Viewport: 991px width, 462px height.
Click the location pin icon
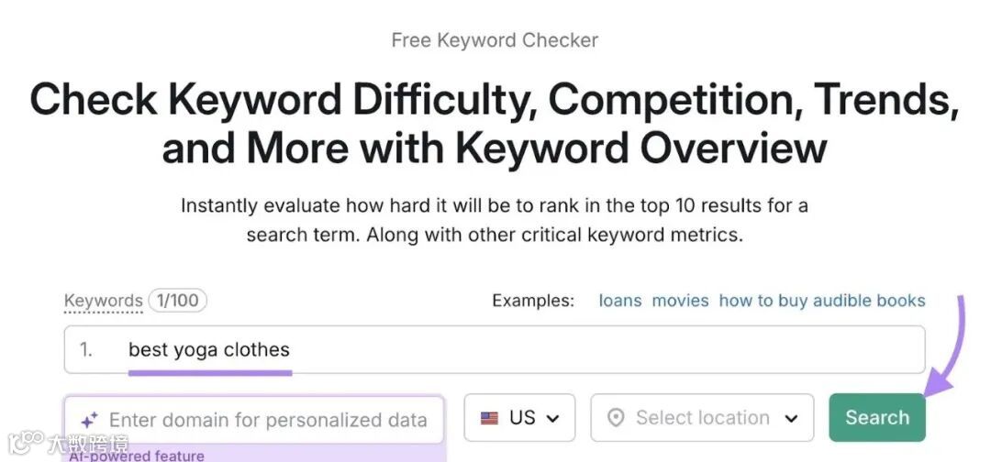coord(616,418)
